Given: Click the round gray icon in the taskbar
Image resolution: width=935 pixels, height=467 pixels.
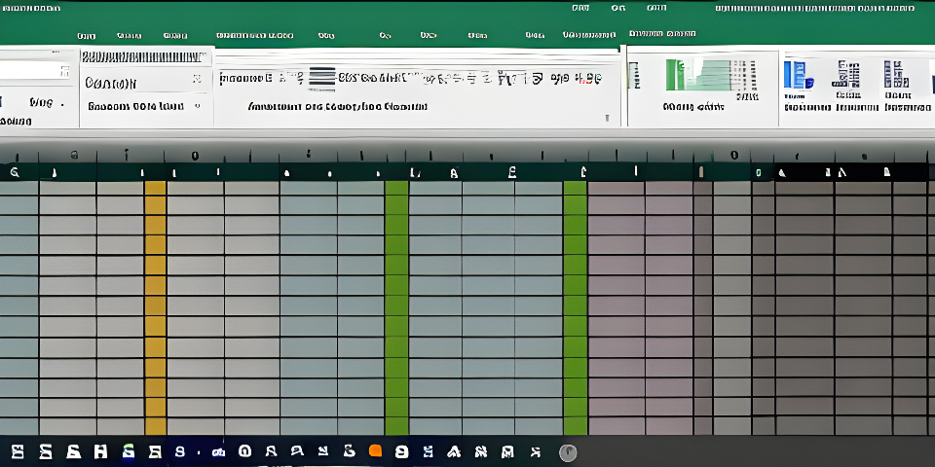Looking at the screenshot, I should (x=568, y=452).
